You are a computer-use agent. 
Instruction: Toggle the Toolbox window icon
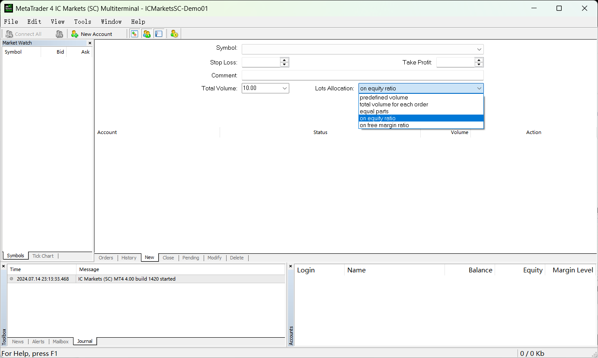[159, 34]
